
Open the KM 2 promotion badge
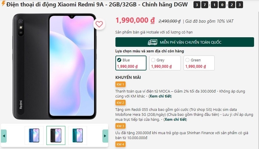120,103
